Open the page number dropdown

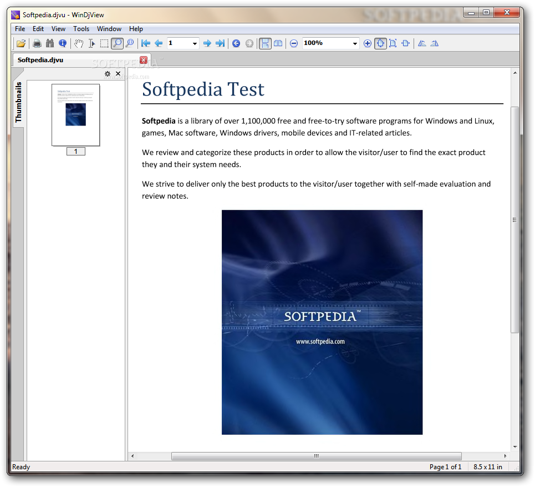195,43
